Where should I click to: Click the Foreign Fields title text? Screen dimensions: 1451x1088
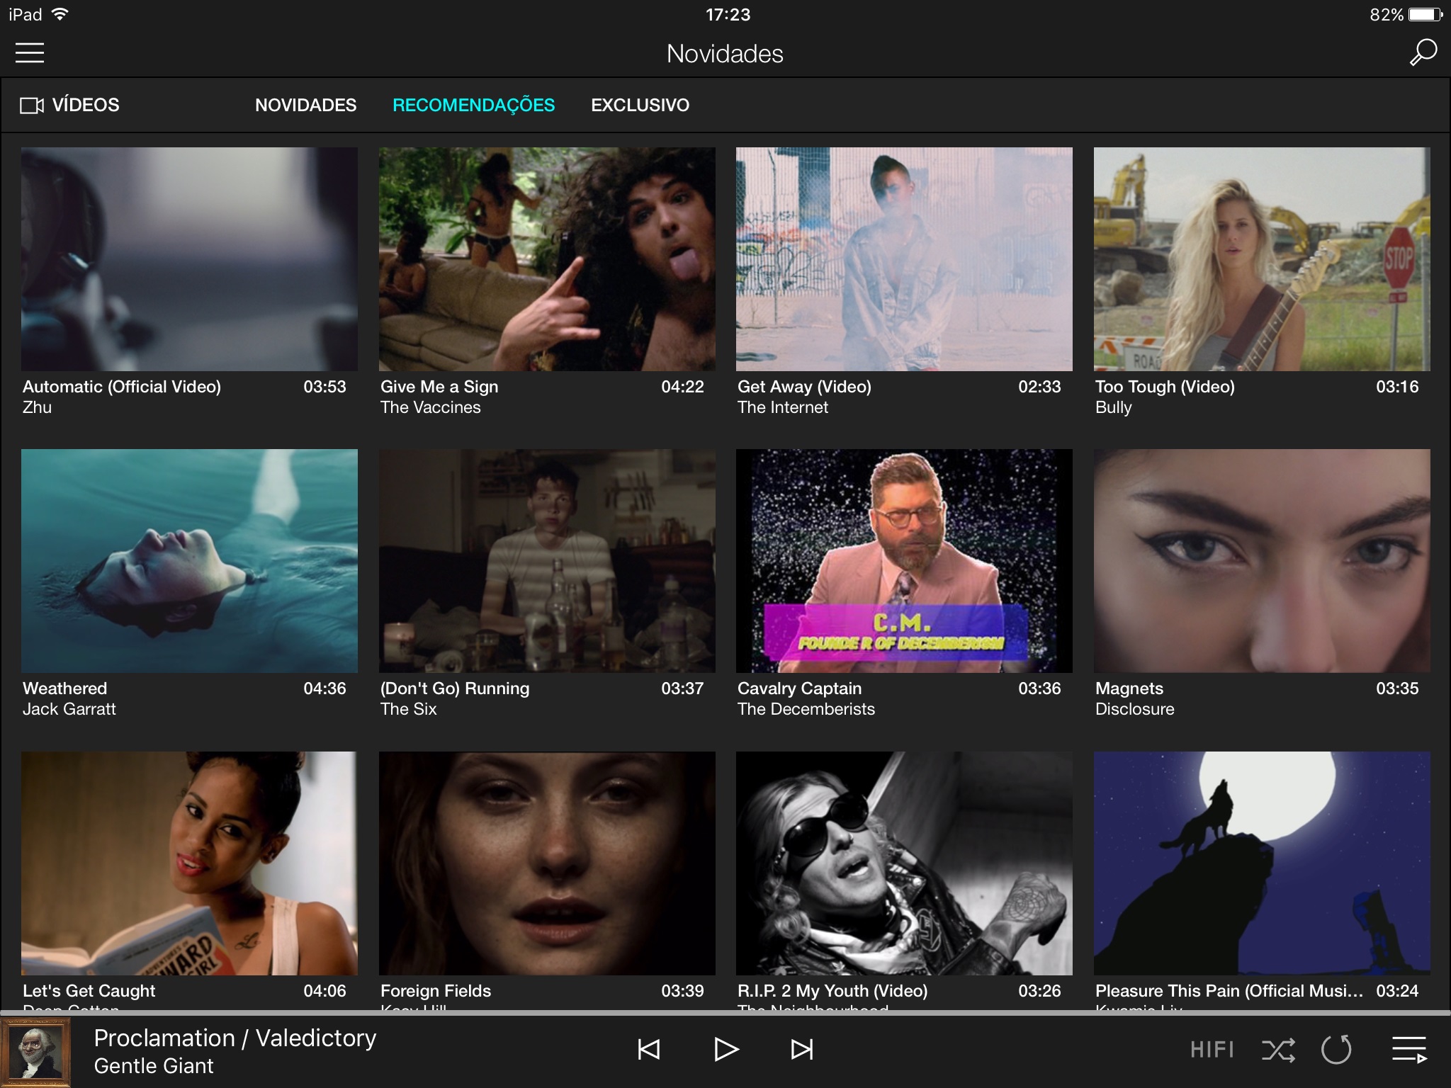436,991
